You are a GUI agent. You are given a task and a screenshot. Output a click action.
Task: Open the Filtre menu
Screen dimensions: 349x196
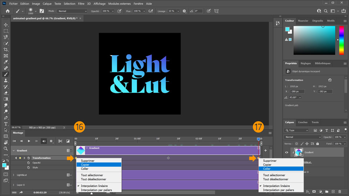81,4
